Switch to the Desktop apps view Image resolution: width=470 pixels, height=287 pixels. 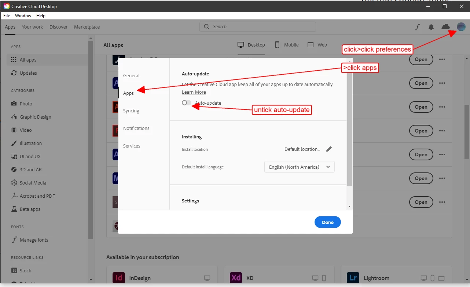pyautogui.click(x=251, y=45)
